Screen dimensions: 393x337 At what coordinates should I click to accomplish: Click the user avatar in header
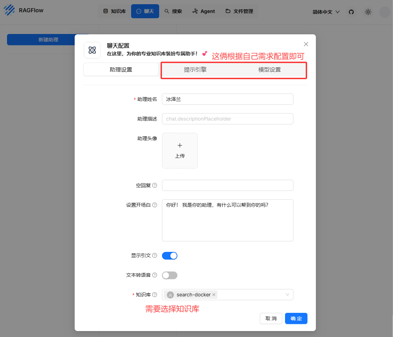pos(385,12)
